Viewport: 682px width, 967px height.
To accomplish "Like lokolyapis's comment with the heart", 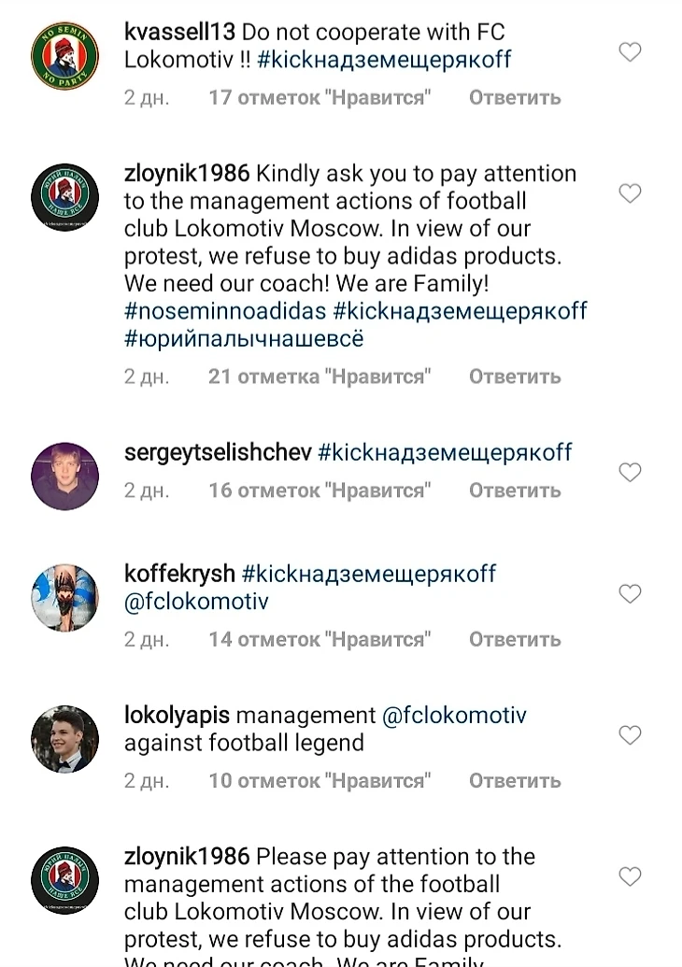I will (630, 735).
